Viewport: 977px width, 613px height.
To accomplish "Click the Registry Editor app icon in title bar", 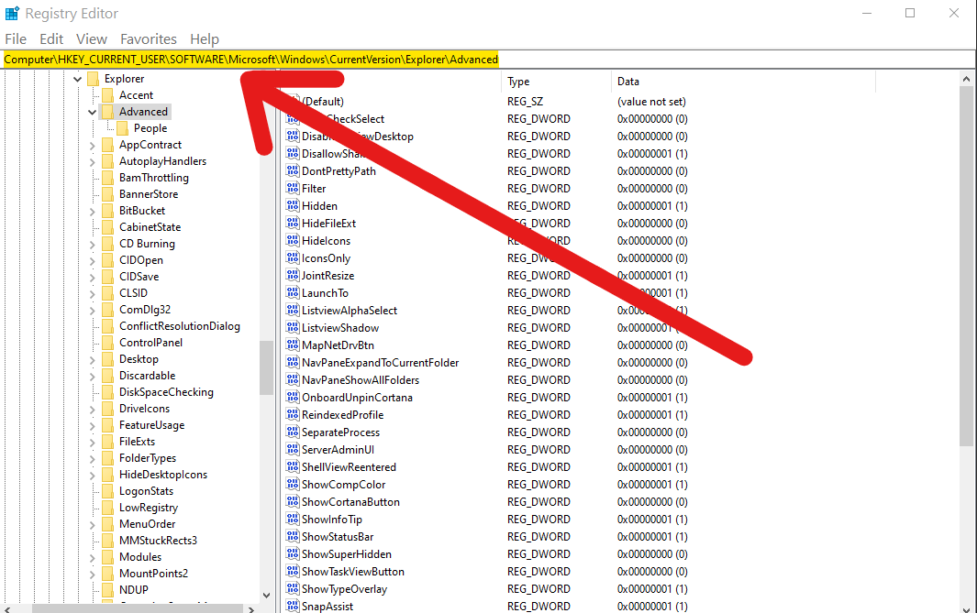I will click(x=12, y=14).
